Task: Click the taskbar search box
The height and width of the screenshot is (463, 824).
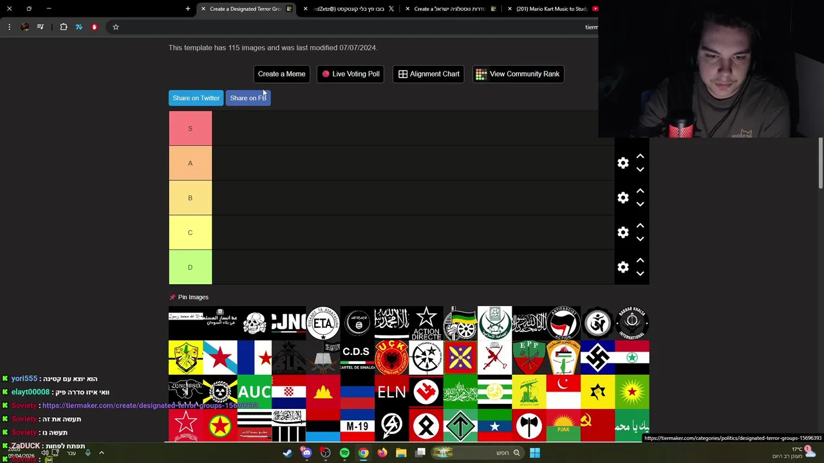Action: [x=477, y=453]
